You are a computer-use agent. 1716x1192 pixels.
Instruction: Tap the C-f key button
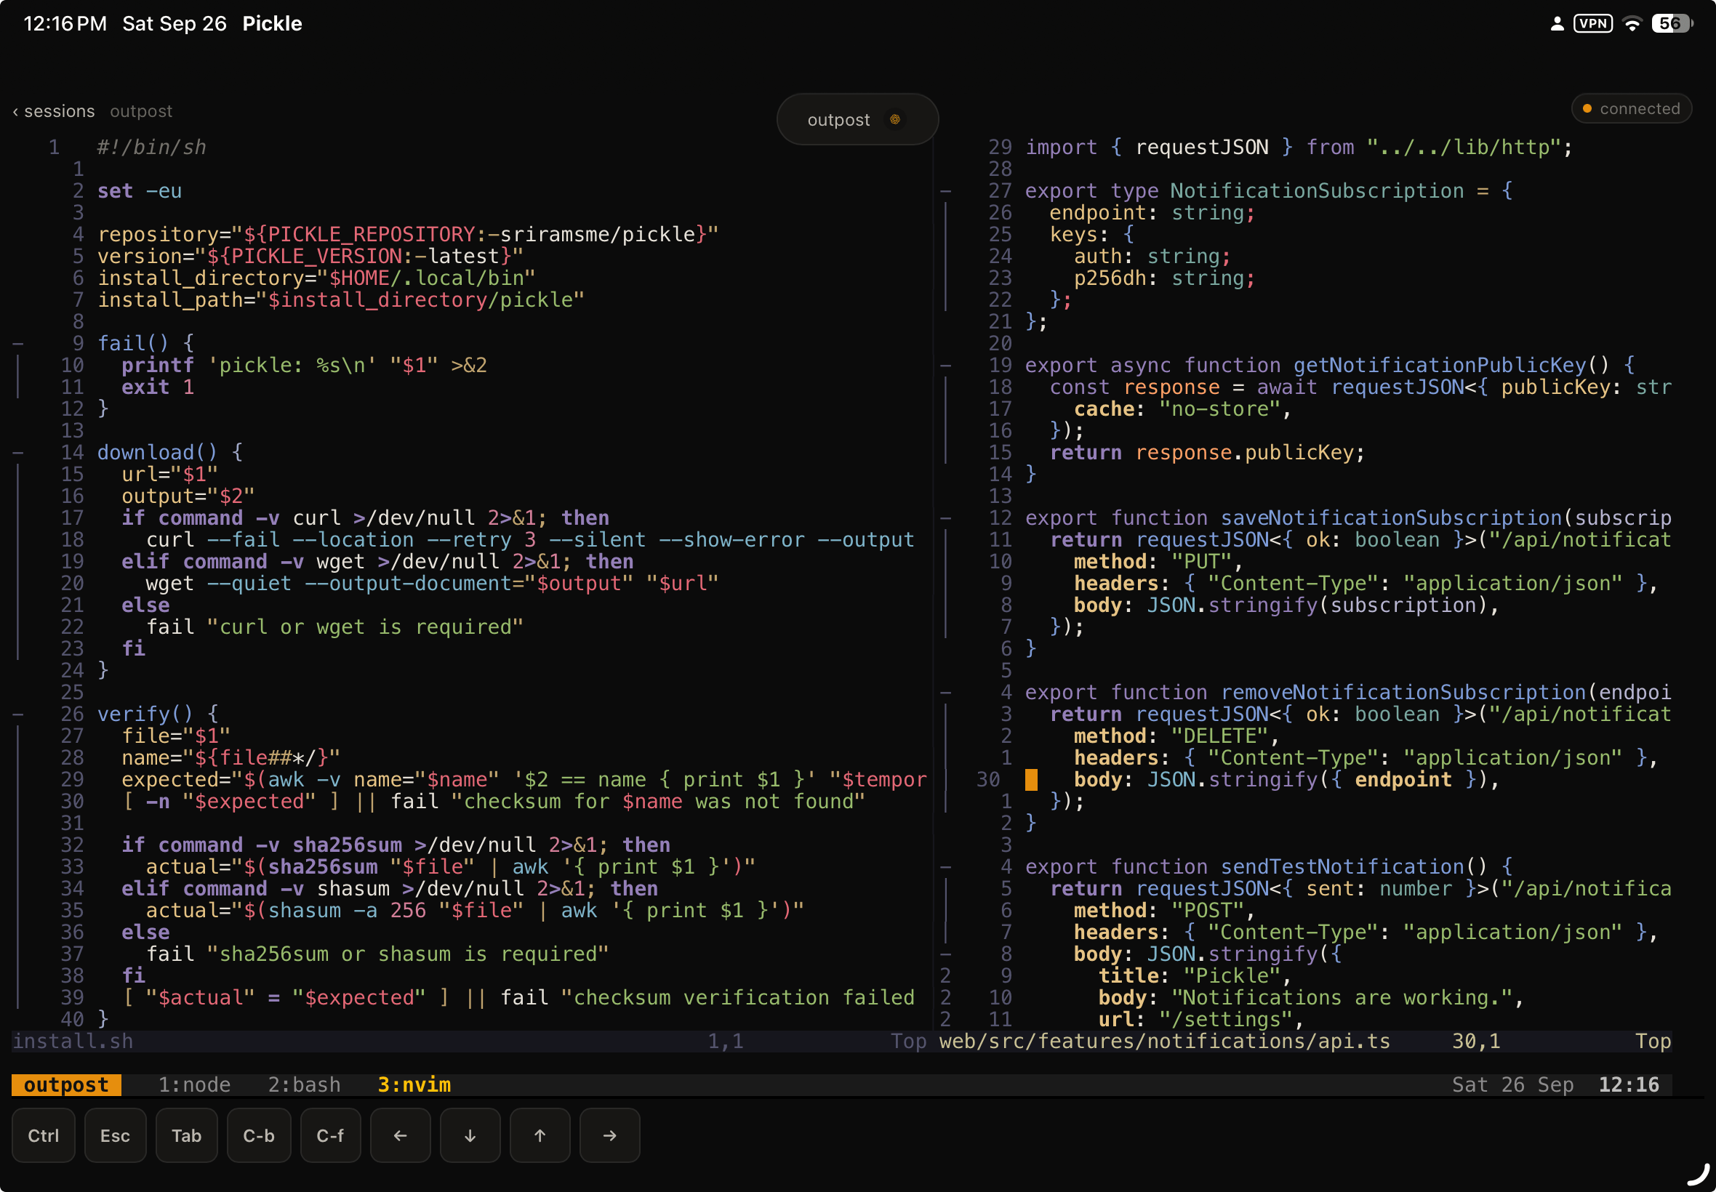[x=330, y=1135]
